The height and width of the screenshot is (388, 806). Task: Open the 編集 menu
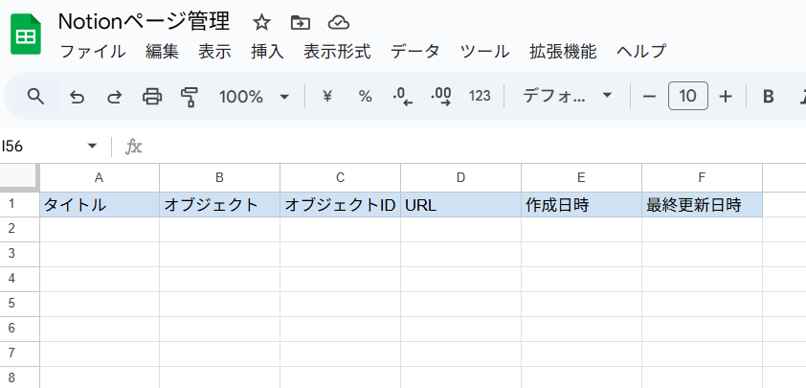pos(162,52)
